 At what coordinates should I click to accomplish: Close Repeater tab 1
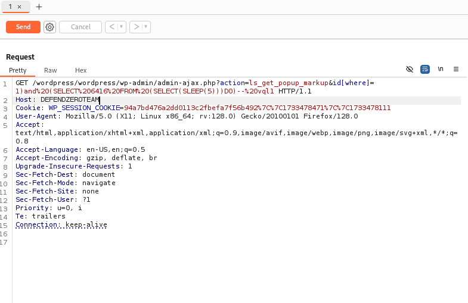20,7
